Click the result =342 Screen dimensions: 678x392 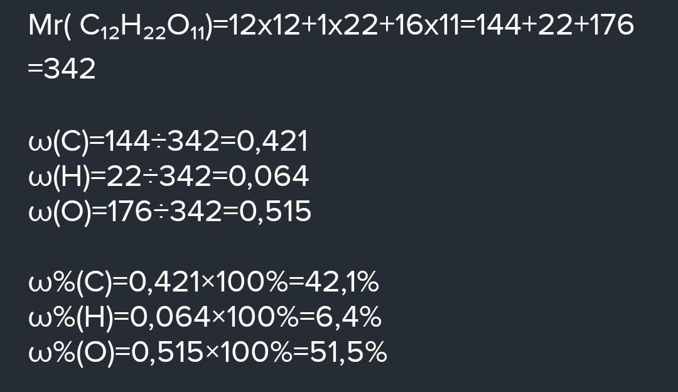click(x=62, y=69)
